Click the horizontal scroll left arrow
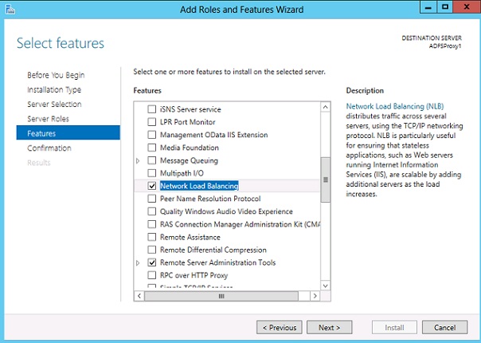 click(x=139, y=296)
